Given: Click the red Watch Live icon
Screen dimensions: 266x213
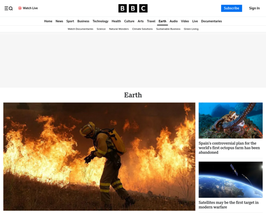Looking at the screenshot, I should coord(20,8).
